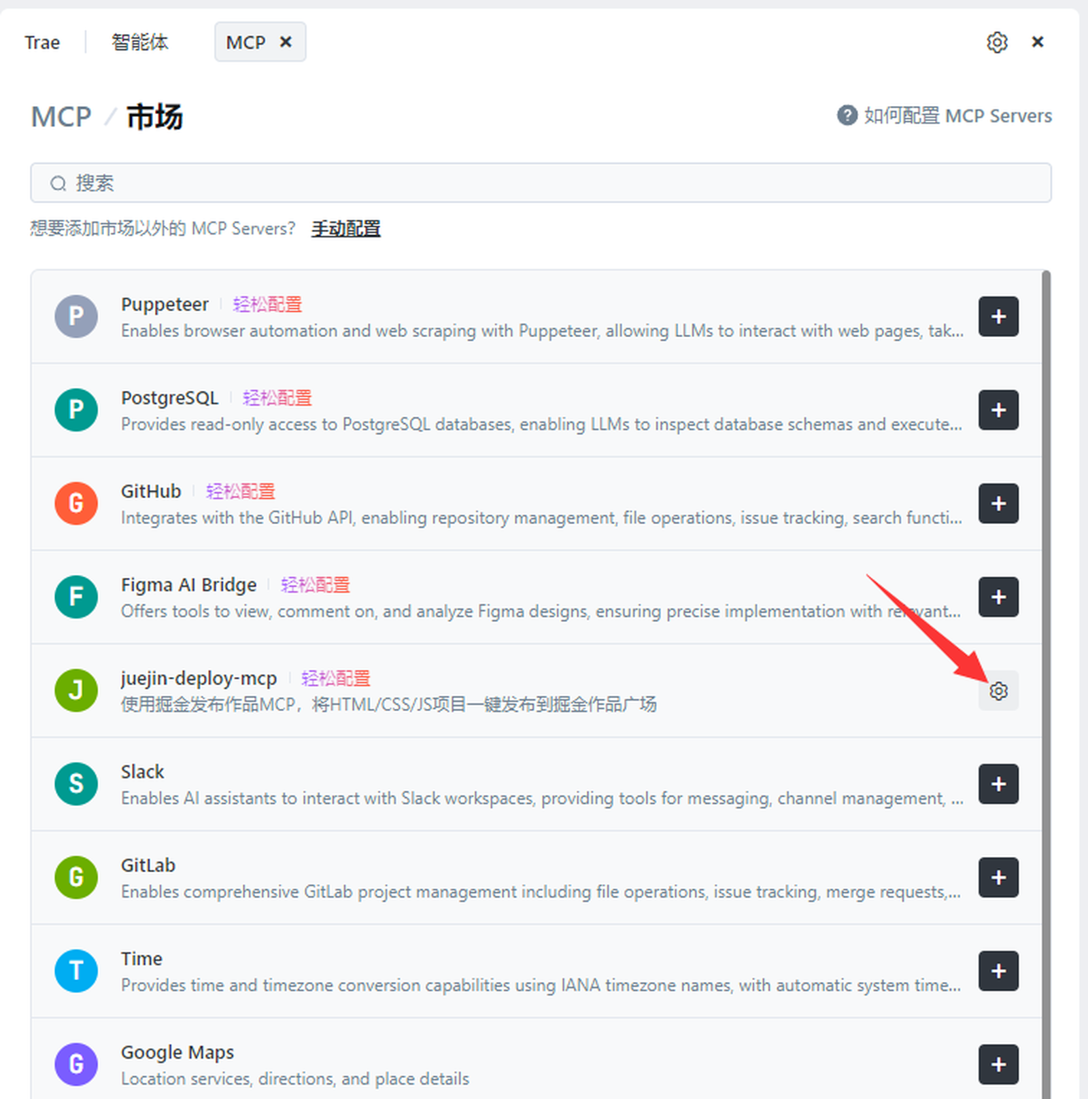Click the GitLab avatar icon
The image size is (1088, 1099).
(x=76, y=877)
